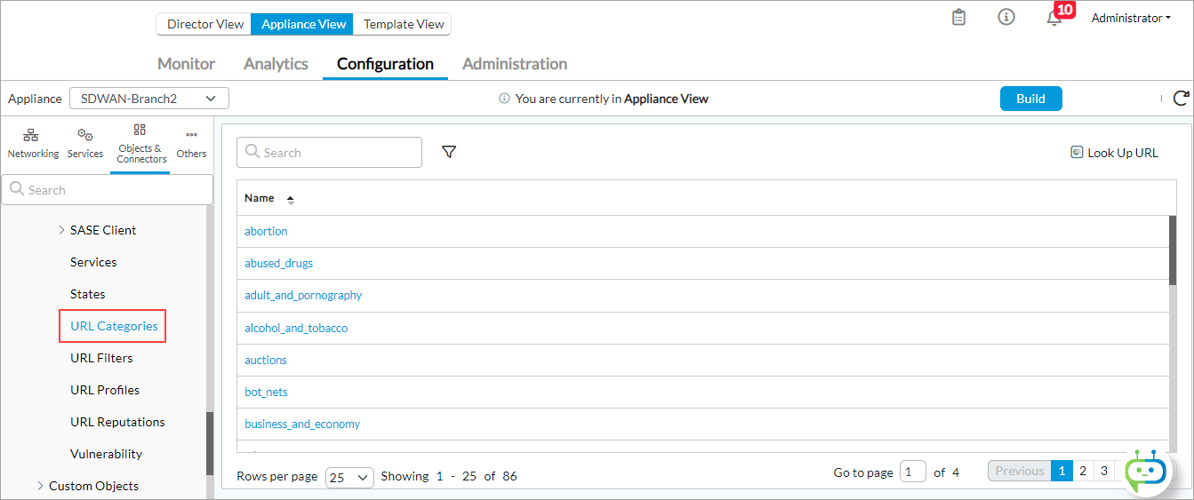
Task: Select URL Reputations in the sidebar
Action: tap(117, 422)
